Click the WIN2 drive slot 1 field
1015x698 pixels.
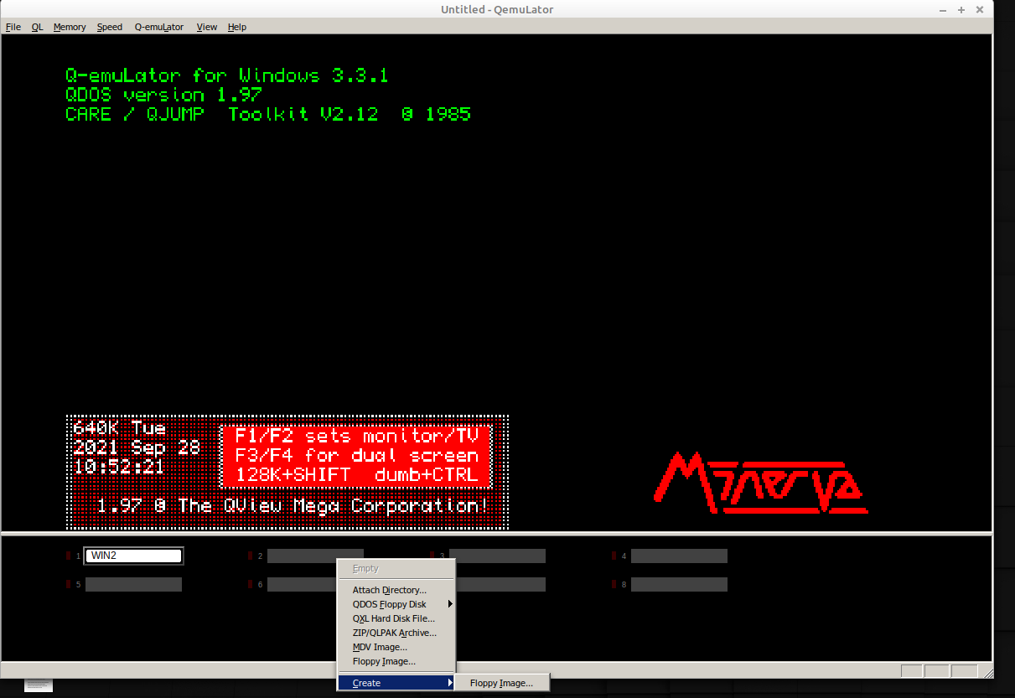134,556
